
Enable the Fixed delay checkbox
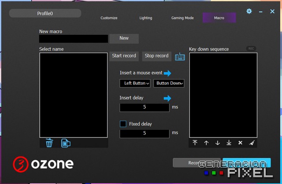(x=123, y=124)
